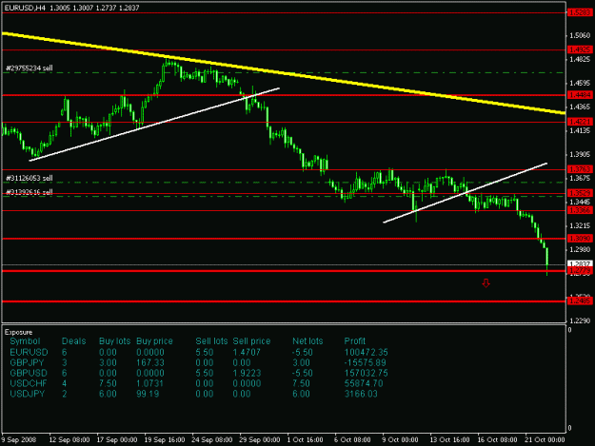
Task: Click the #31126053 sell order label
Action: tap(30, 178)
